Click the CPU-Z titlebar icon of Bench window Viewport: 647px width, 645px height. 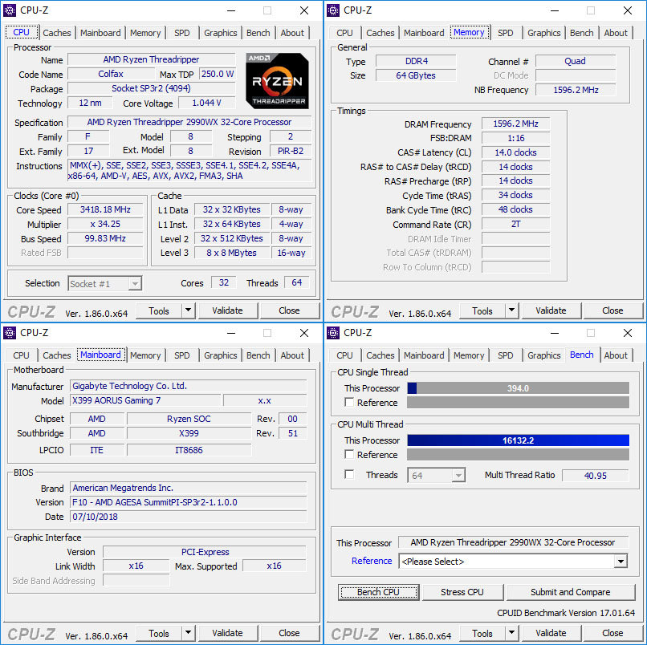point(332,332)
